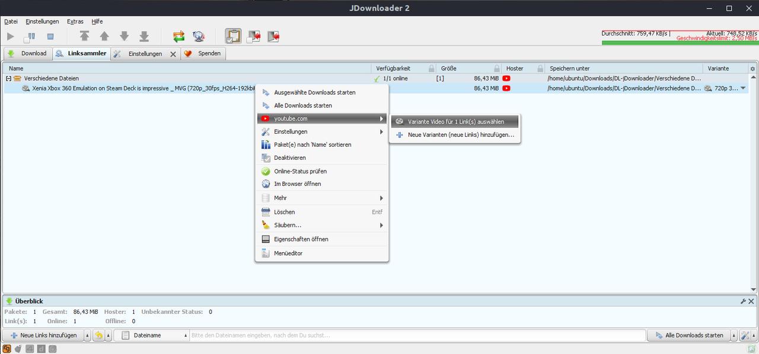This screenshot has height=354, width=759.
Task: Expand the Mehr submenu
Action: pos(322,198)
